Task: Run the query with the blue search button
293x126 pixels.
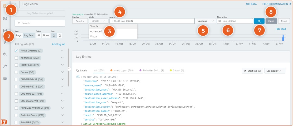Action: pyautogui.click(x=259, y=21)
